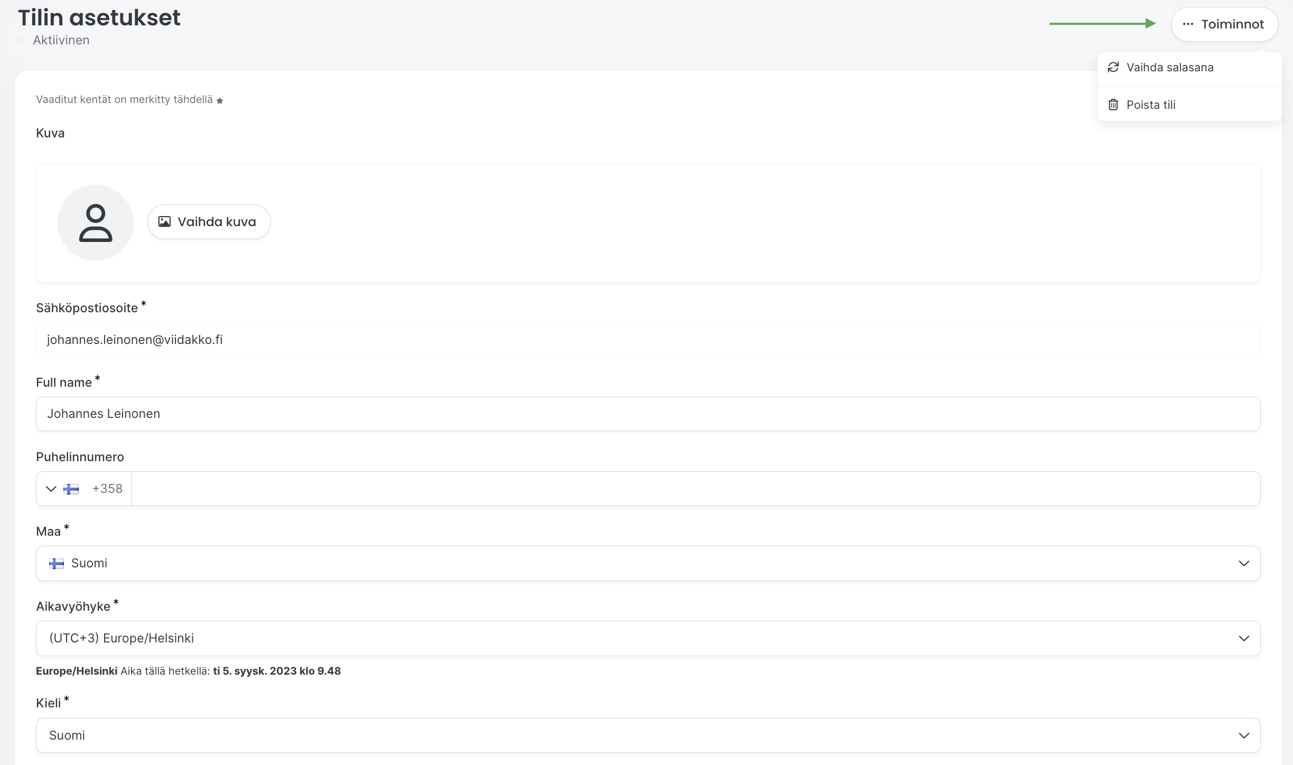Open the Kieli language dropdown
The height and width of the screenshot is (765, 1293).
click(648, 735)
